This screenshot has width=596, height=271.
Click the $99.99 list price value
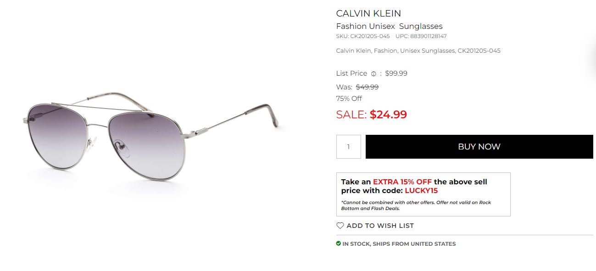pyautogui.click(x=396, y=73)
